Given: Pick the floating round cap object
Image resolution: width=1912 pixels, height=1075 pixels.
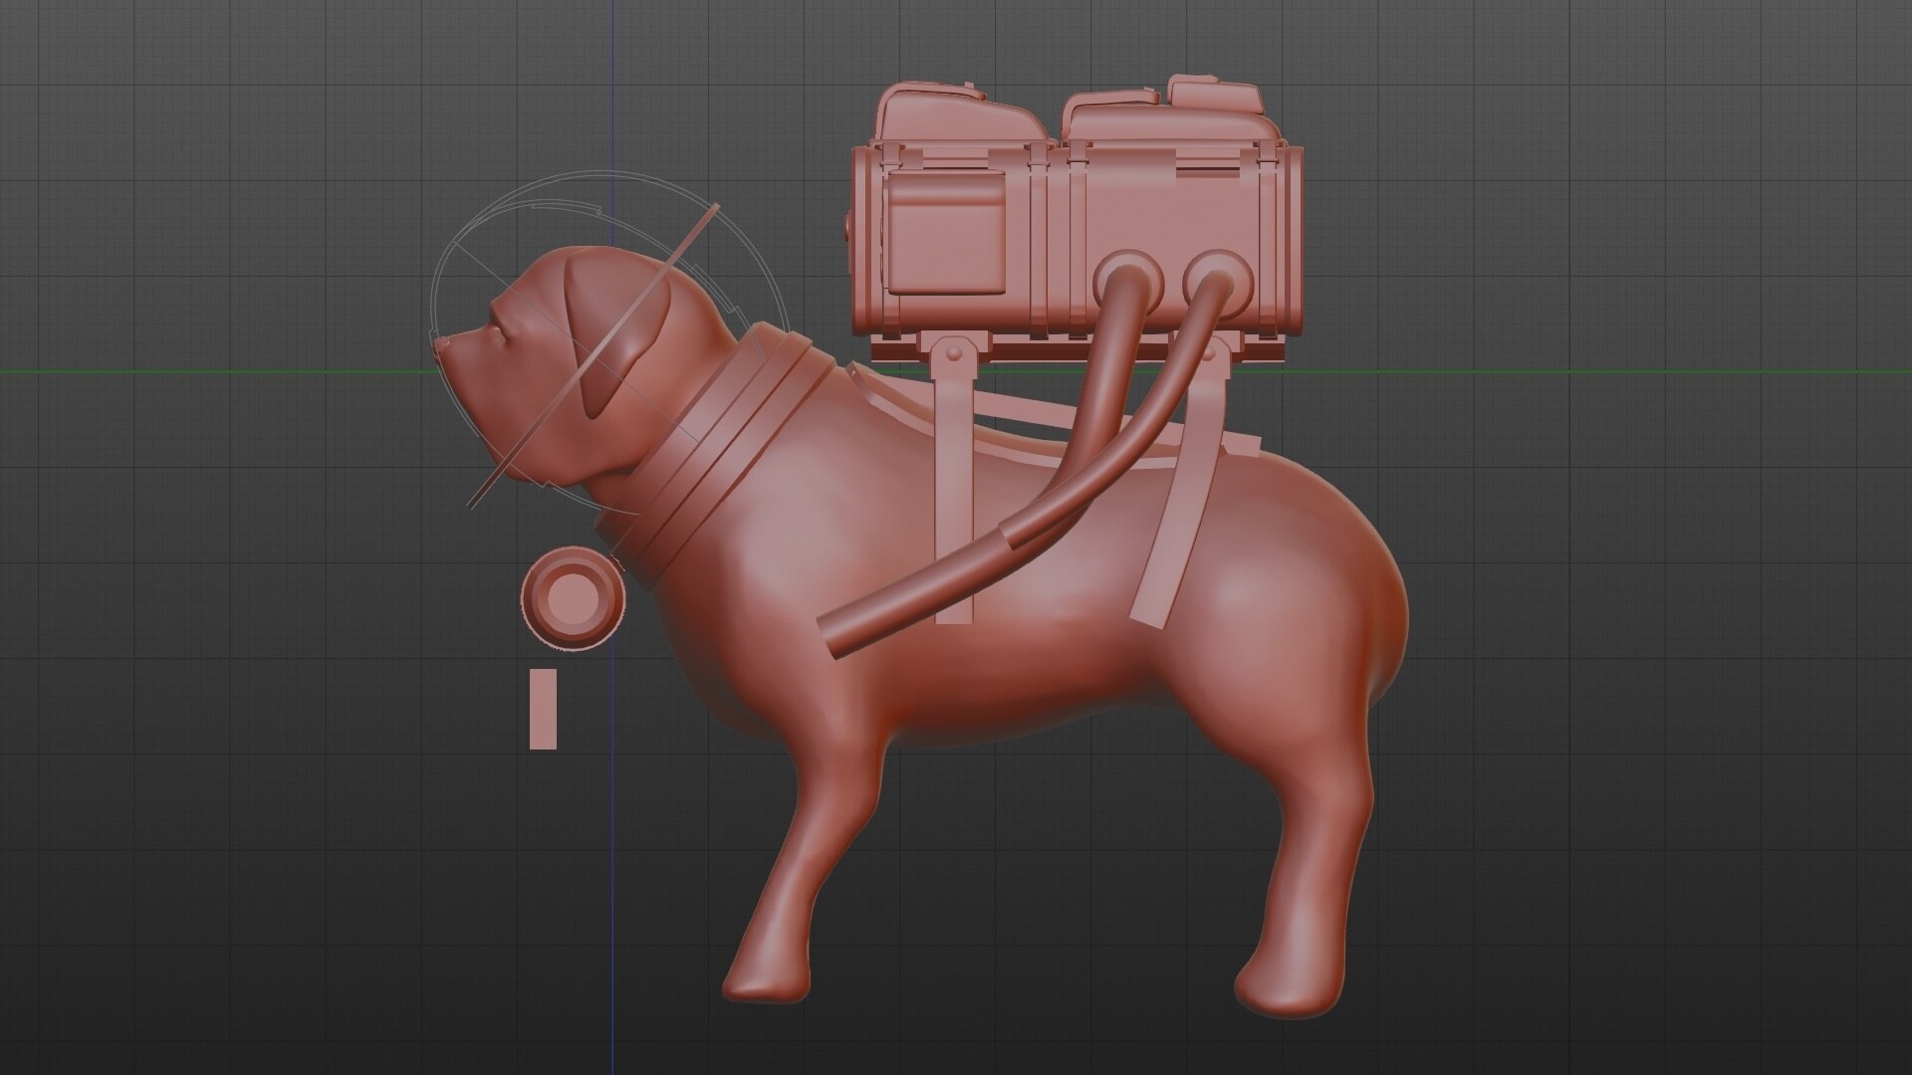Looking at the screenshot, I should pos(573,597).
